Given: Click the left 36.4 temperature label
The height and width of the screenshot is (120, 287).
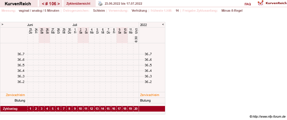Looking at the screenshot, I should point(21,71).
